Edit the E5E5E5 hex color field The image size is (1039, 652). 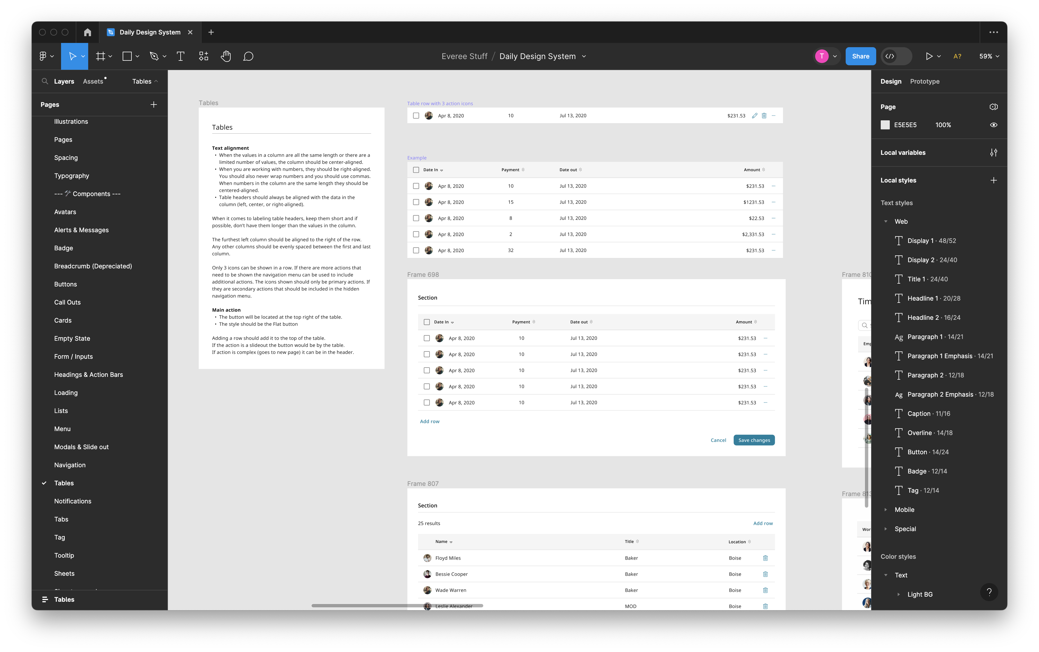pos(905,125)
